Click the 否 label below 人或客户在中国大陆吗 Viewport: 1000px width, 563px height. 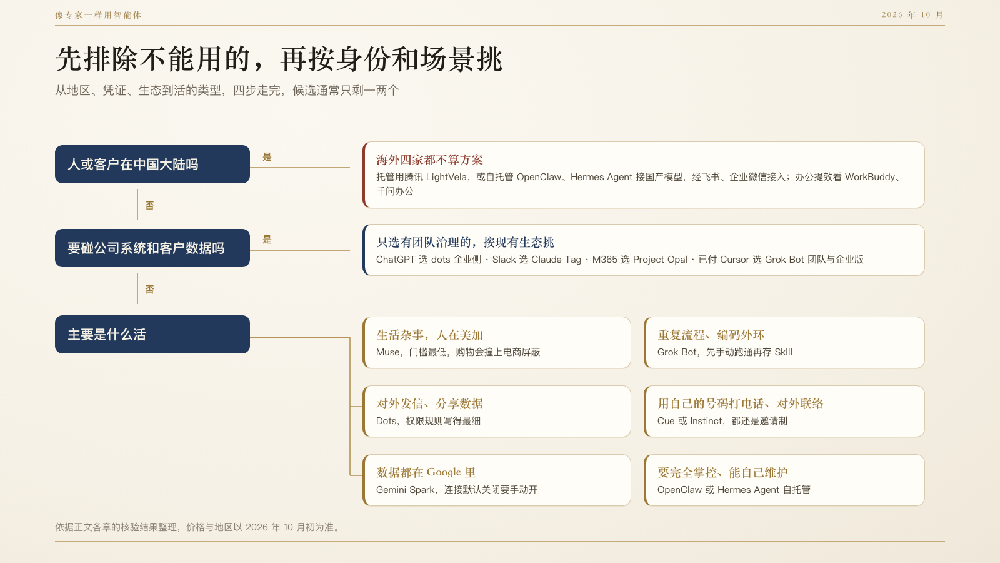(150, 206)
